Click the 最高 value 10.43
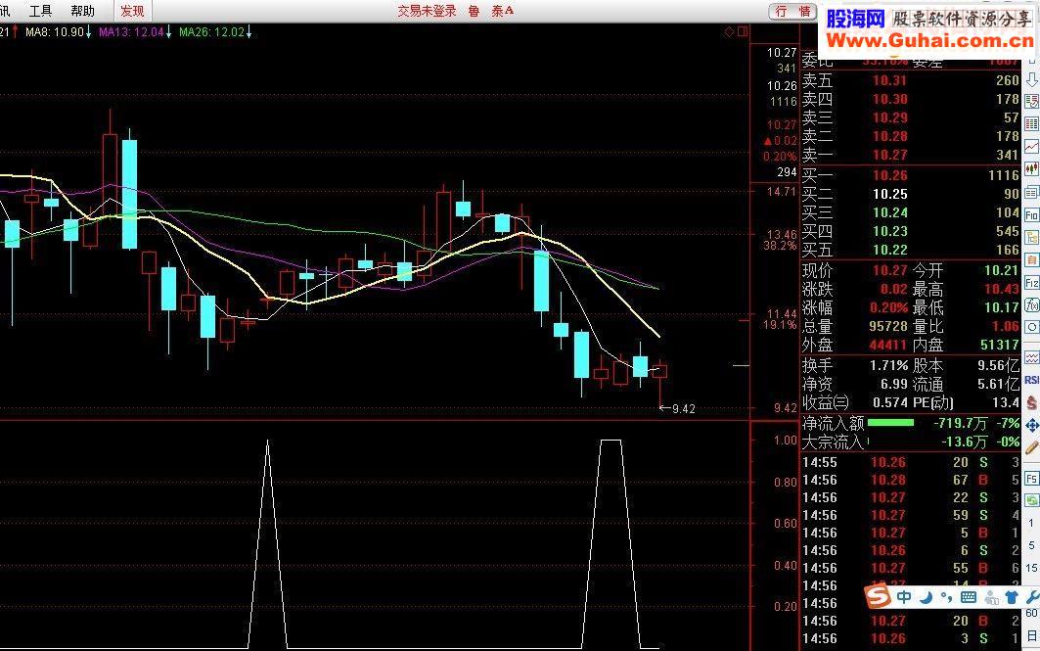Viewport: 1040px width, 651px height. [x=1001, y=290]
